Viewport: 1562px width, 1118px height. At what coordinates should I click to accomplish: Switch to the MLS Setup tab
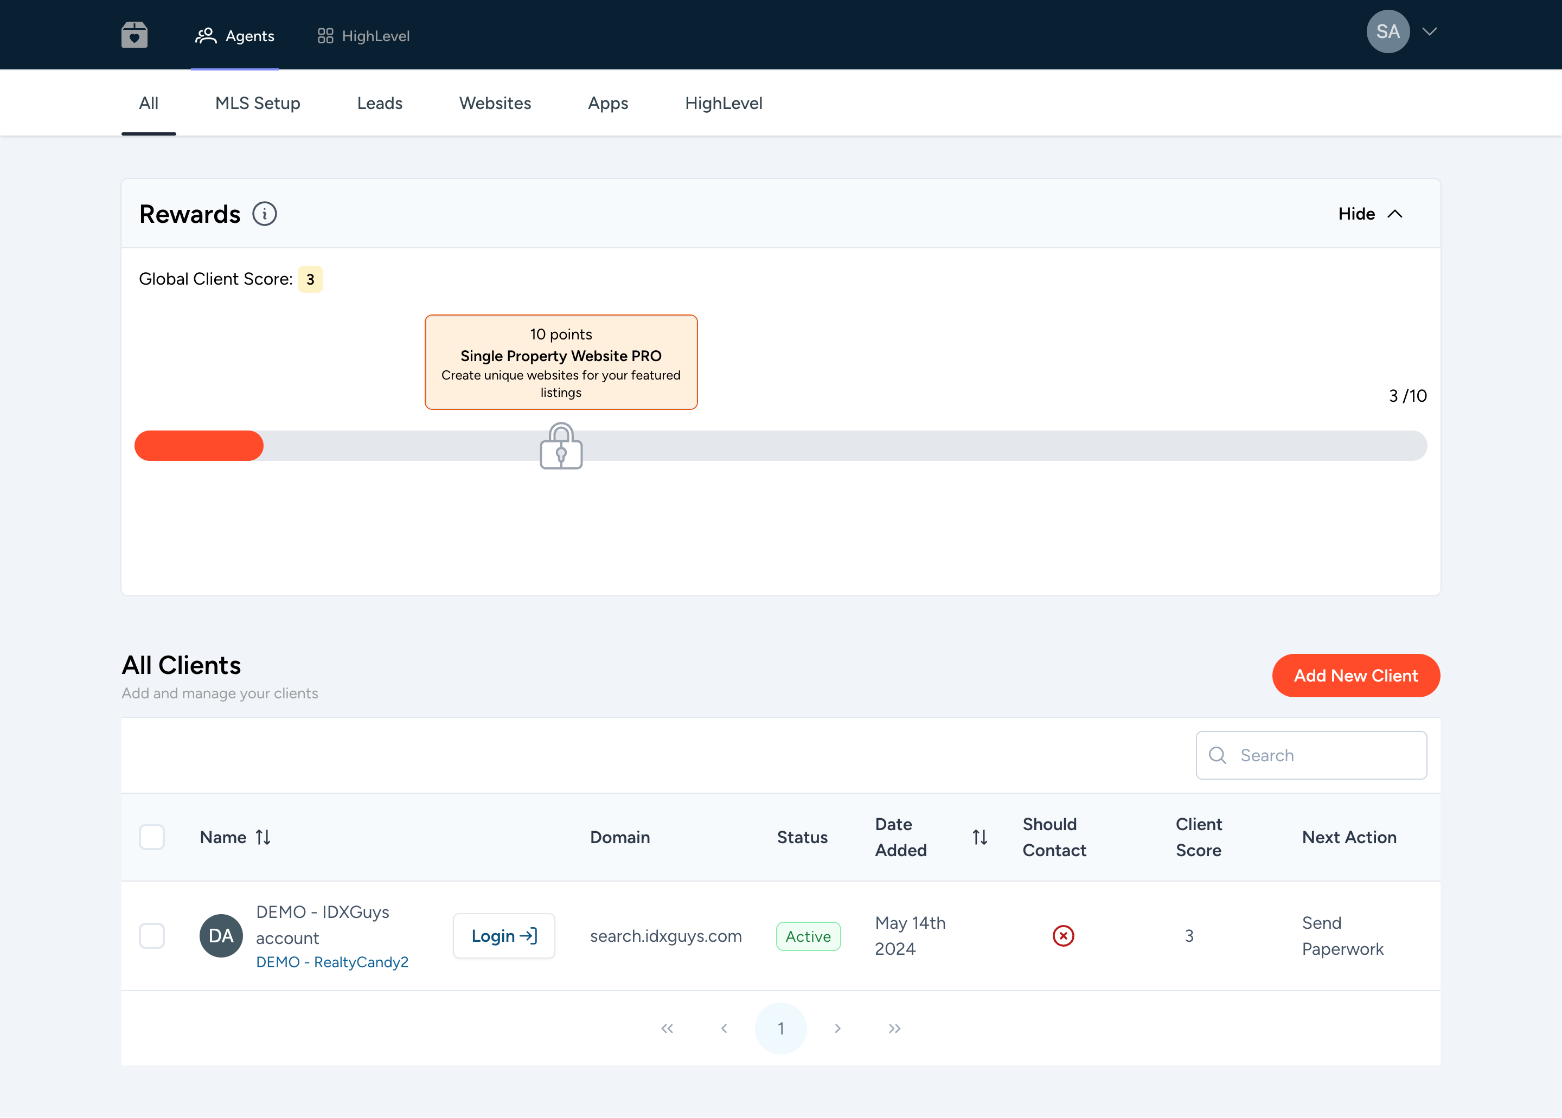tap(258, 103)
